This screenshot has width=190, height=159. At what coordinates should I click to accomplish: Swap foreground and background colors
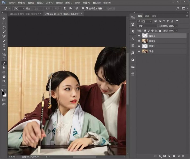(x=5, y=90)
